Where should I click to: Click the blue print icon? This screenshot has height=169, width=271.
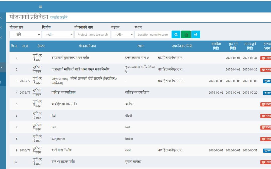coord(195,34)
